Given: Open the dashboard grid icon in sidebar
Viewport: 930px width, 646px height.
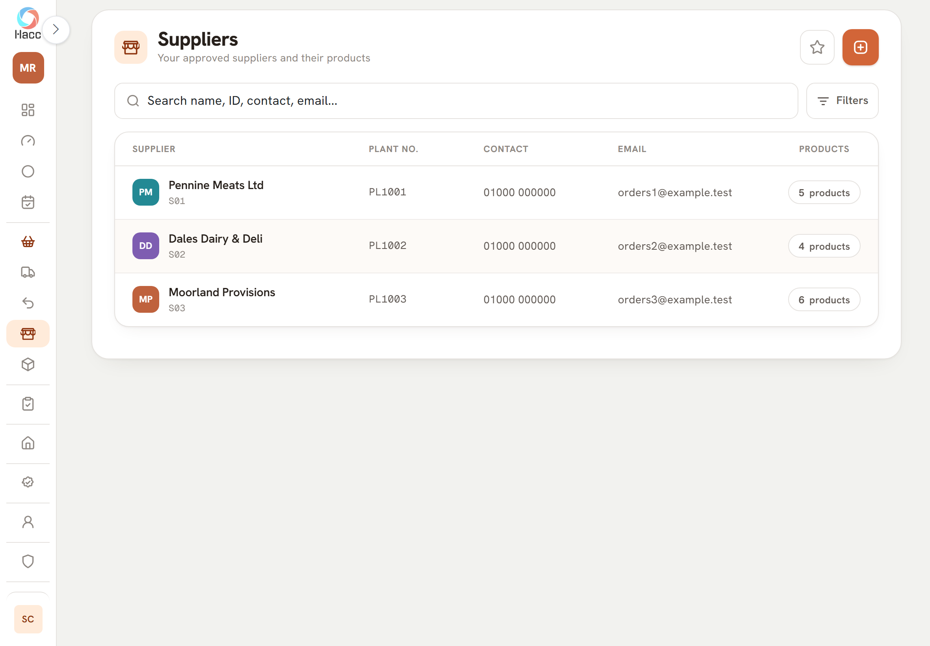Looking at the screenshot, I should (x=28, y=110).
